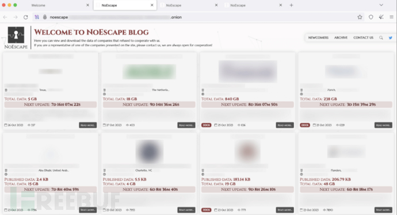Click the Tor circuit icon in the address bar
Image resolution: width=397 pixels, height=215 pixels.
37,17
